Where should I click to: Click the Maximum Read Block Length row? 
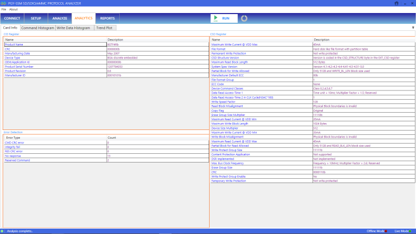point(313,62)
